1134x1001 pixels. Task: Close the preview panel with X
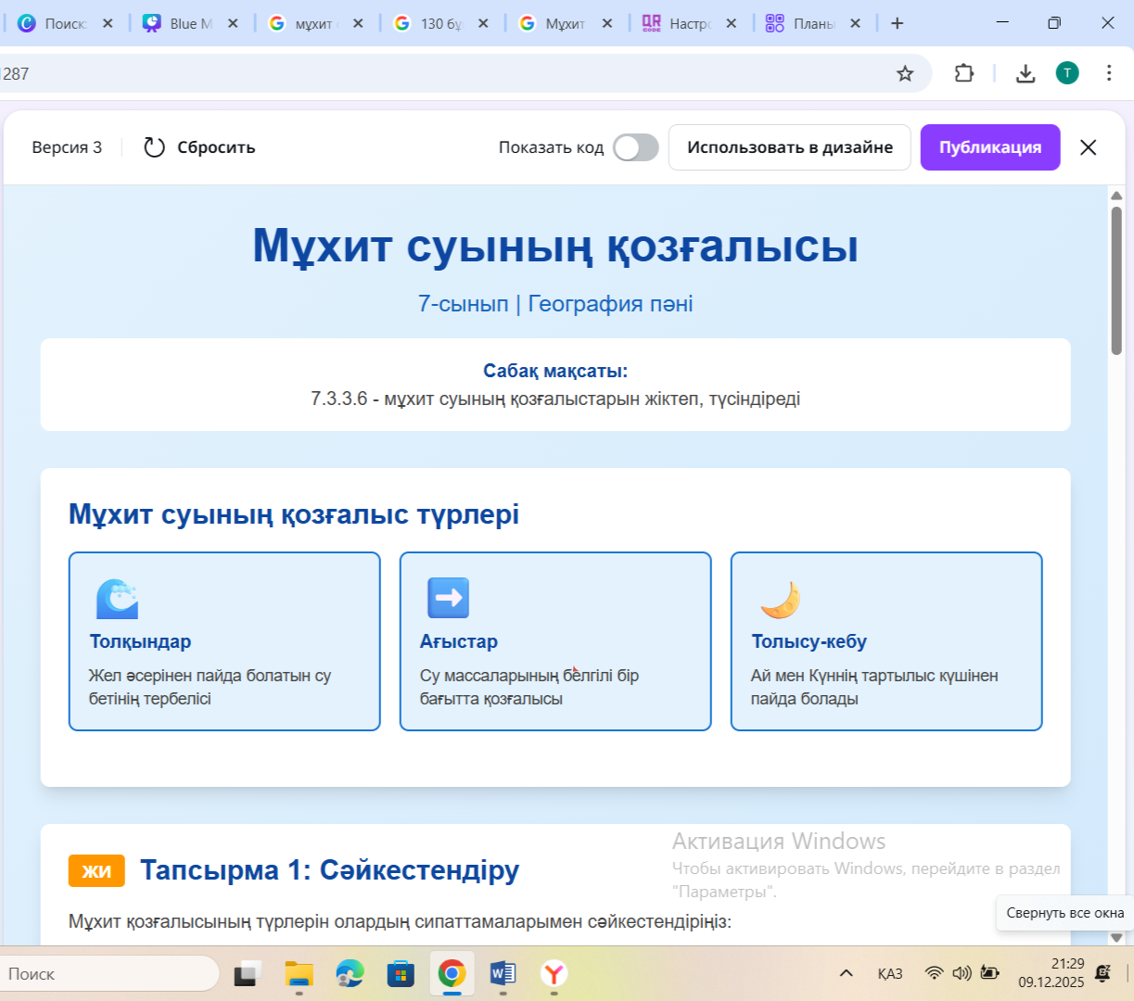click(1089, 147)
